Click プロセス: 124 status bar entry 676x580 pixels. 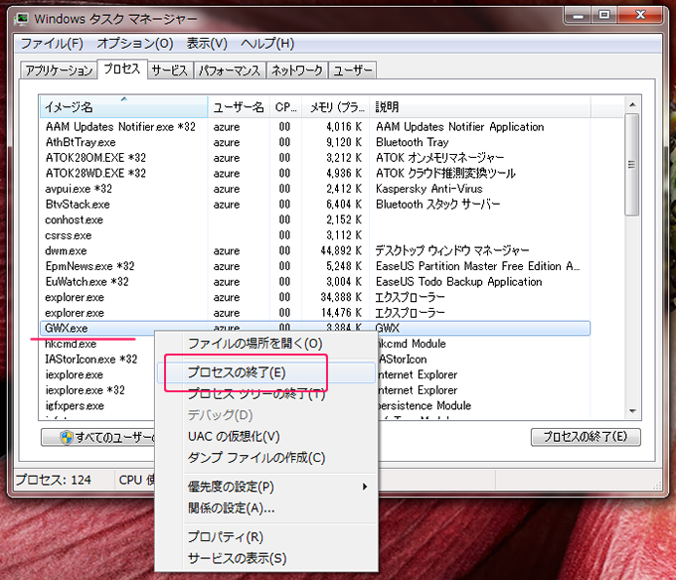(54, 480)
